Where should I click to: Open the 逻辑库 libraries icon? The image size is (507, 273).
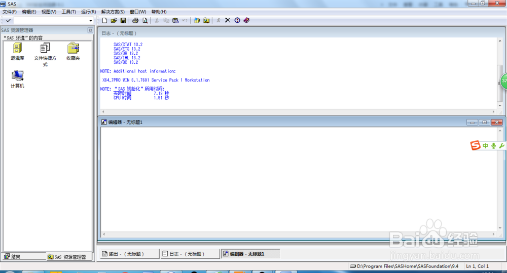pyautogui.click(x=17, y=52)
